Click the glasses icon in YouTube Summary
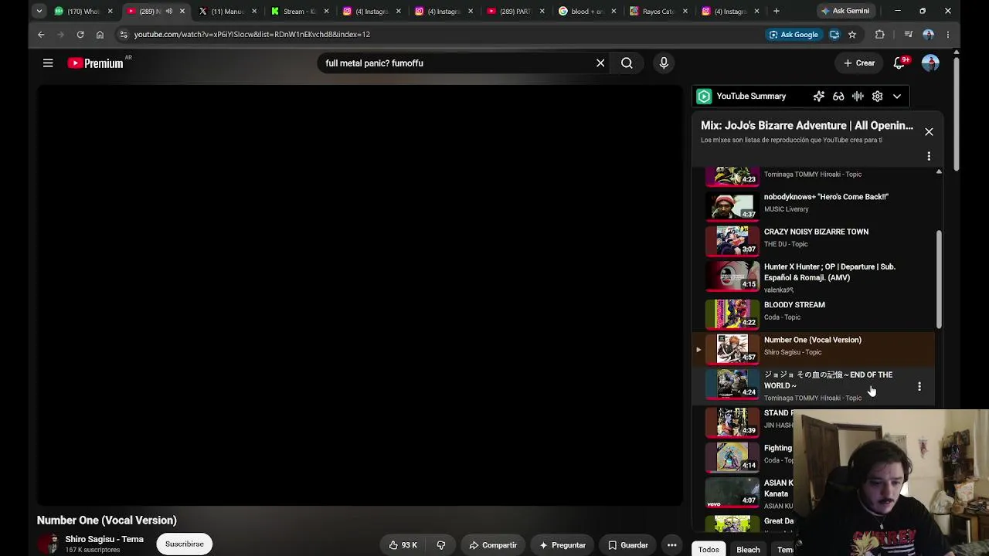Screen dimensions: 989x556 [x=838, y=97]
